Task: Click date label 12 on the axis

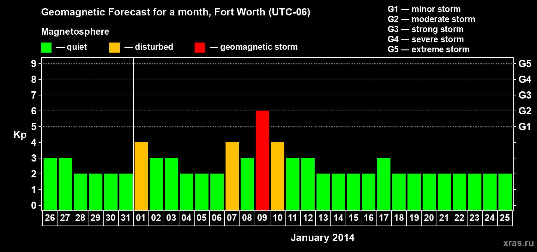Action: [x=308, y=218]
